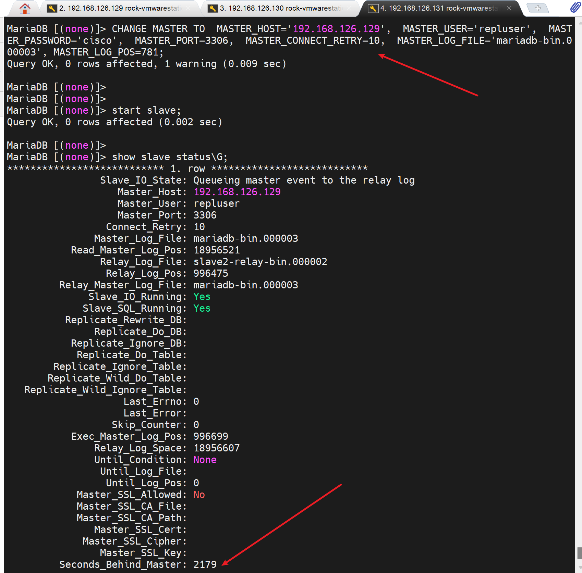The image size is (582, 573).
Task: Click the Master_SSL_Allowed No value
Action: (x=199, y=495)
